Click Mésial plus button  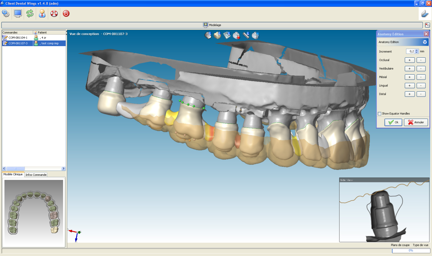pos(409,77)
